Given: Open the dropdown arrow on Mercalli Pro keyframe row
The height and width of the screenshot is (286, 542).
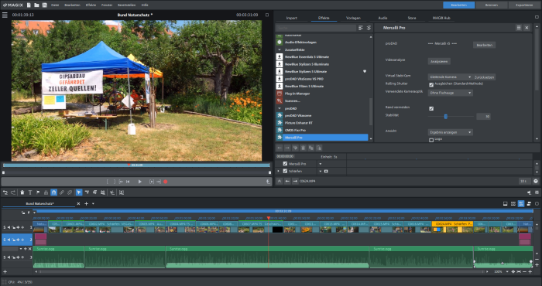Looking at the screenshot, I should tap(321, 164).
